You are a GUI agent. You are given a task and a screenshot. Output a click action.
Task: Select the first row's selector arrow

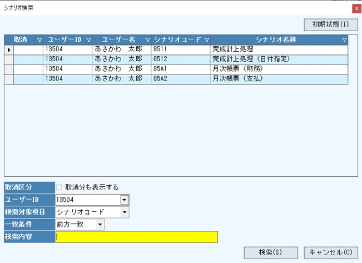coord(9,50)
